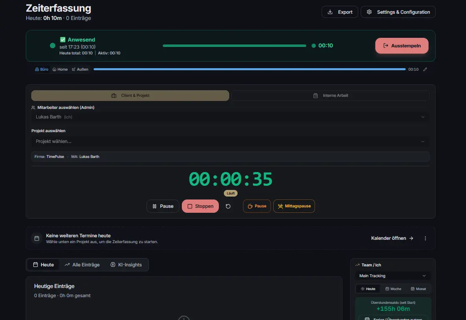The image size is (466, 320).
Task: Clock out with the Ausstempeln button
Action: tap(402, 46)
